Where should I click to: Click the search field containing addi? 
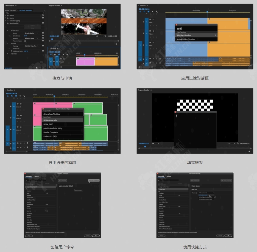click(x=196, y=29)
